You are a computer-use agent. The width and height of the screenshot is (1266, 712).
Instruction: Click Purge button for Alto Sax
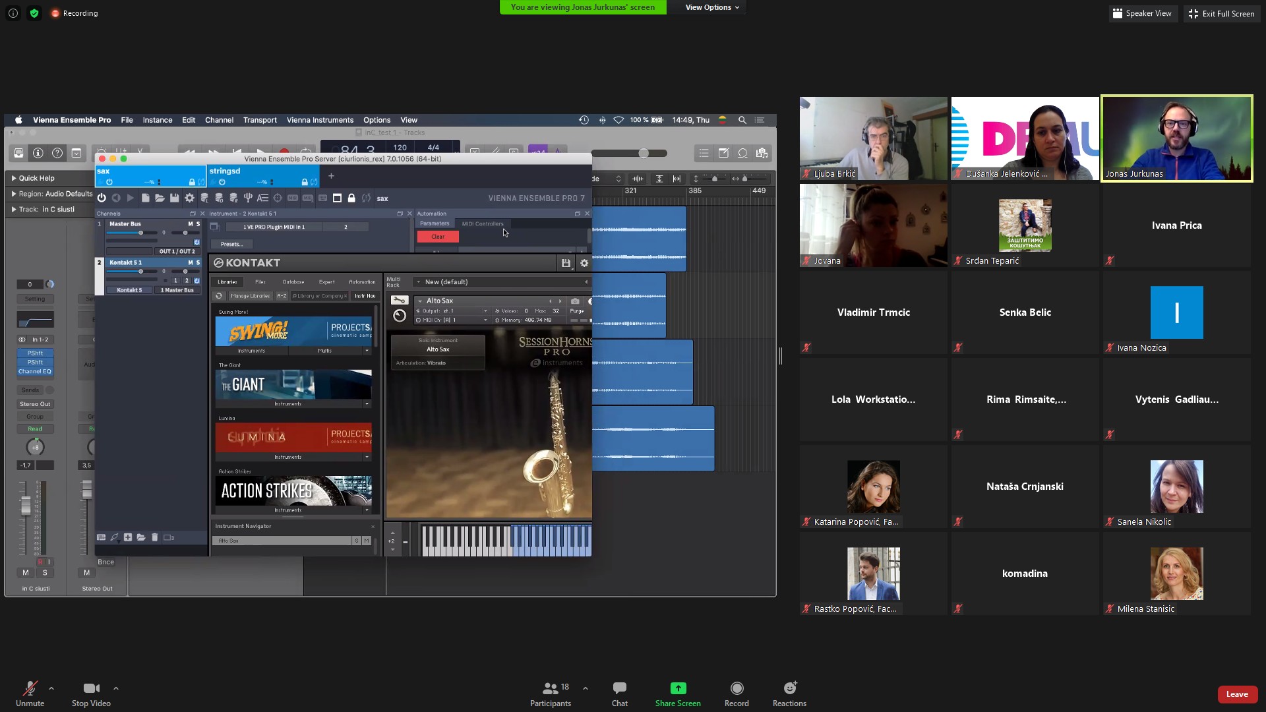click(x=577, y=311)
